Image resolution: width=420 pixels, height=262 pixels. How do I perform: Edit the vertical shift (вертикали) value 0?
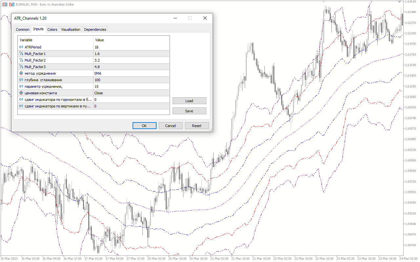click(x=131, y=106)
